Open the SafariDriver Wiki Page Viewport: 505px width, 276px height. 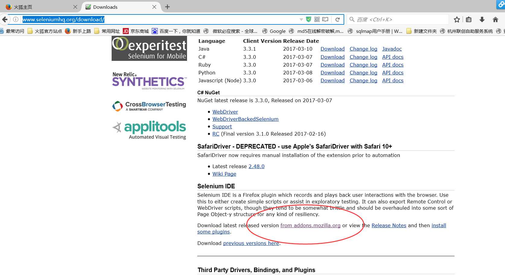point(224,174)
